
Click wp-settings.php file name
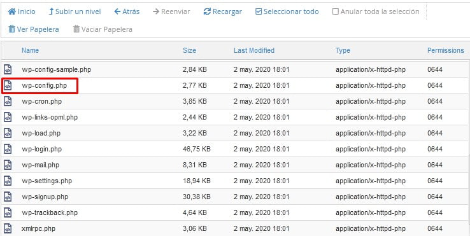pos(46,181)
